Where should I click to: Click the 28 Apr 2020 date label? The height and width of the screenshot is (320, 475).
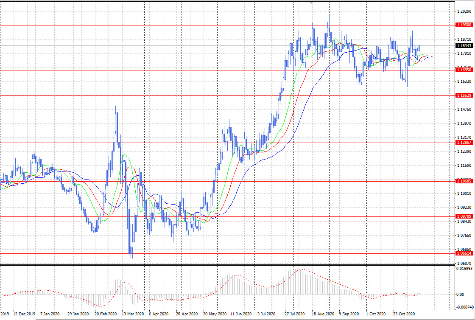[187, 314]
